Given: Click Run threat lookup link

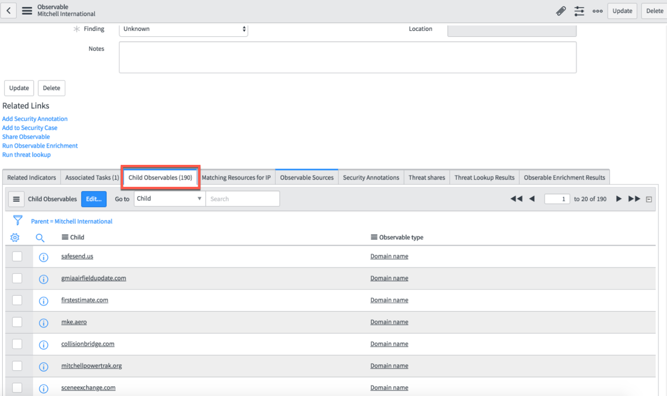Looking at the screenshot, I should (27, 155).
